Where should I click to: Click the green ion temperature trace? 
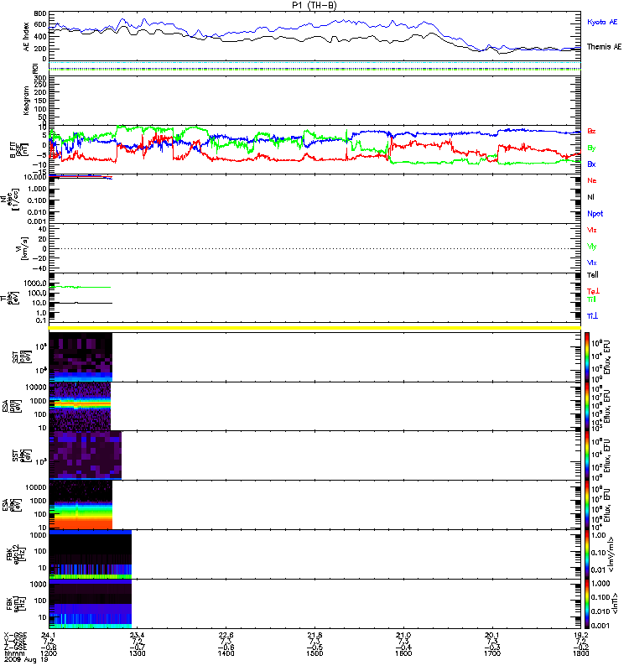coord(84,288)
